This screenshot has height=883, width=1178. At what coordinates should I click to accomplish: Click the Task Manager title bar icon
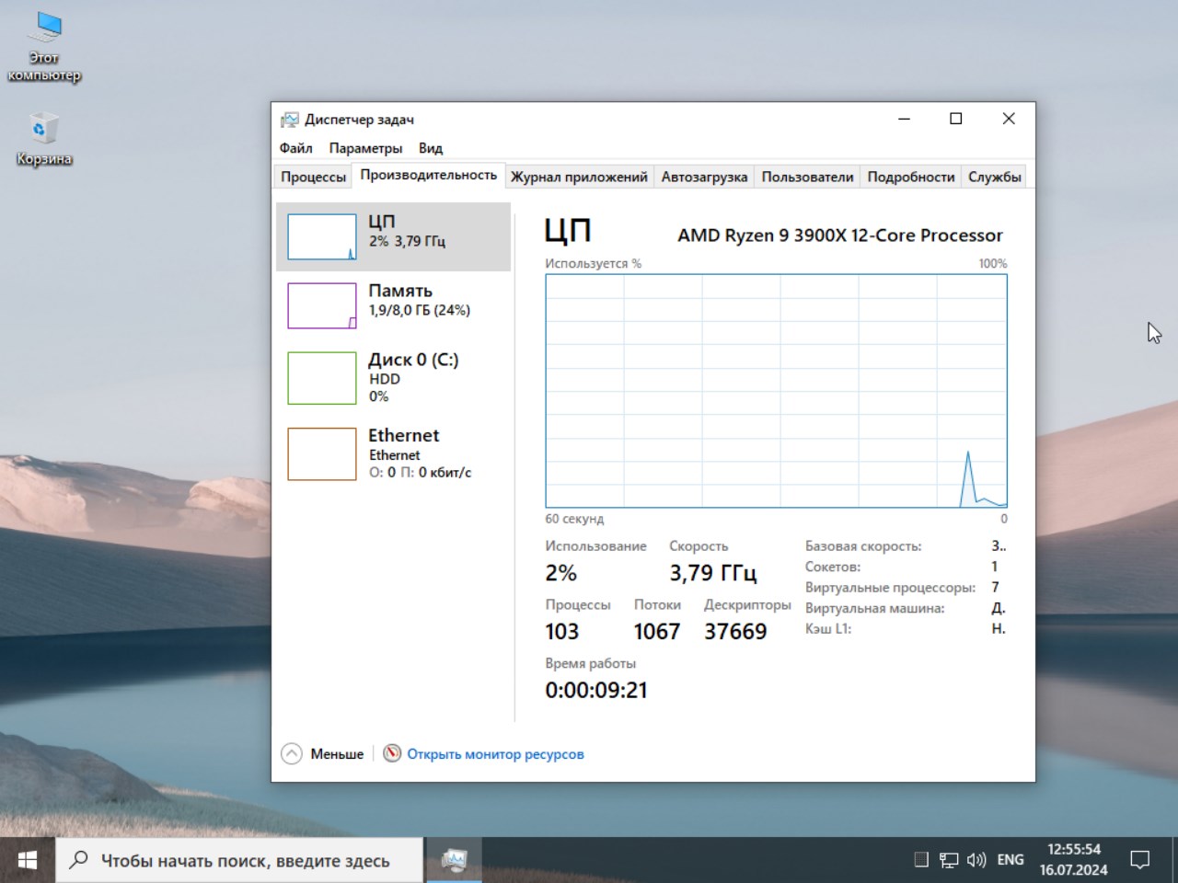290,120
